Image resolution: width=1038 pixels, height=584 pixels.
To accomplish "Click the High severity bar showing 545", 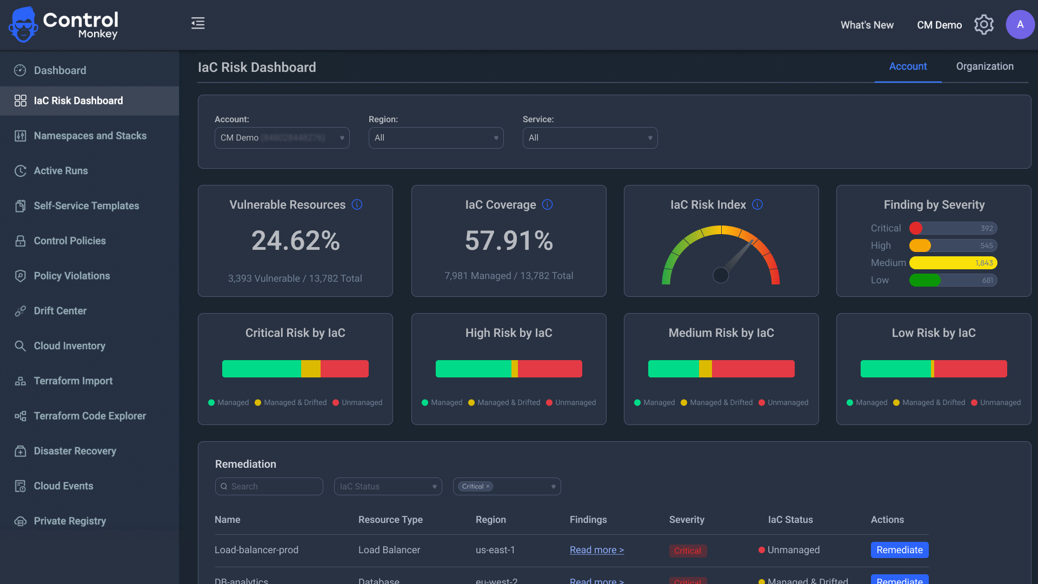I will tap(953, 245).
